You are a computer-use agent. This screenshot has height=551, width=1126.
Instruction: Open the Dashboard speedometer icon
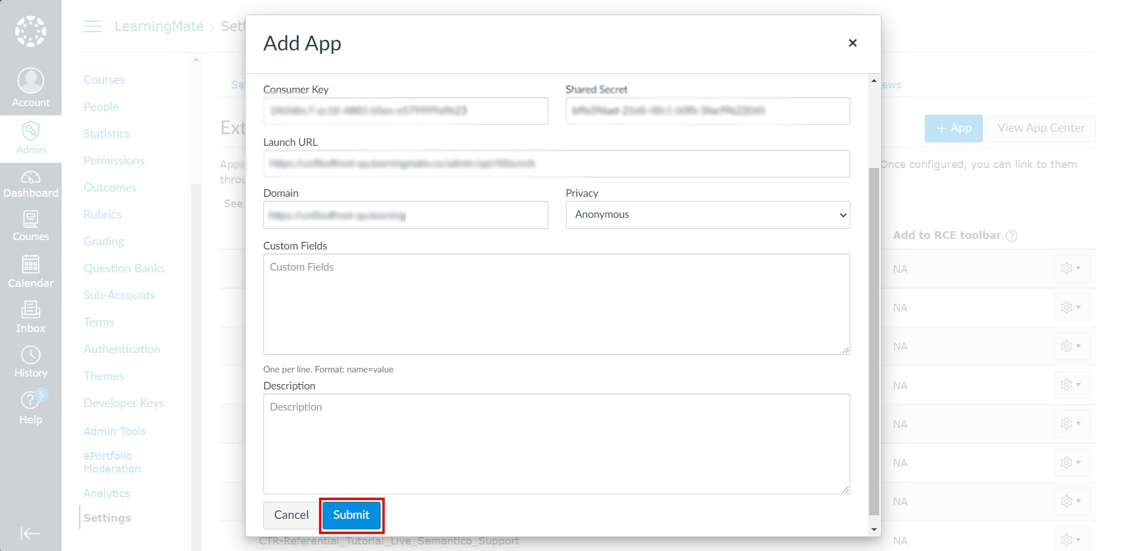coord(30,177)
